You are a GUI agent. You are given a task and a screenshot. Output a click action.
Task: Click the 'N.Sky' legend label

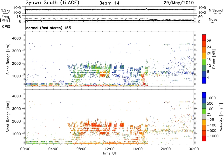pyautogui.click(x=5, y=11)
